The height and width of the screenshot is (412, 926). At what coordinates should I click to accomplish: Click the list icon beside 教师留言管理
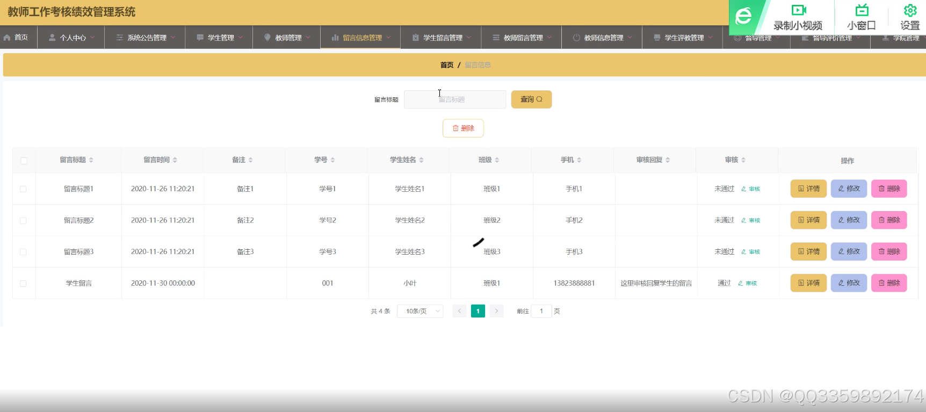click(x=496, y=38)
